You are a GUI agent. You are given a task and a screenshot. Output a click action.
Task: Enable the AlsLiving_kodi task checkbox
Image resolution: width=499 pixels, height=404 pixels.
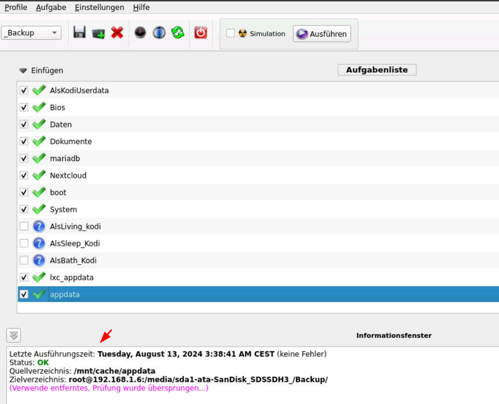24,226
